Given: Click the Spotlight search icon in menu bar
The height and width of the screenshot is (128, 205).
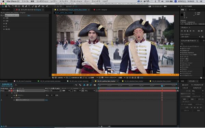Looking at the screenshot, I should (197, 1).
